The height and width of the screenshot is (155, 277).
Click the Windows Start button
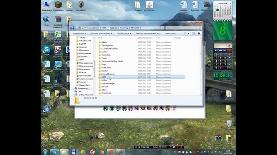pyautogui.click(x=45, y=152)
